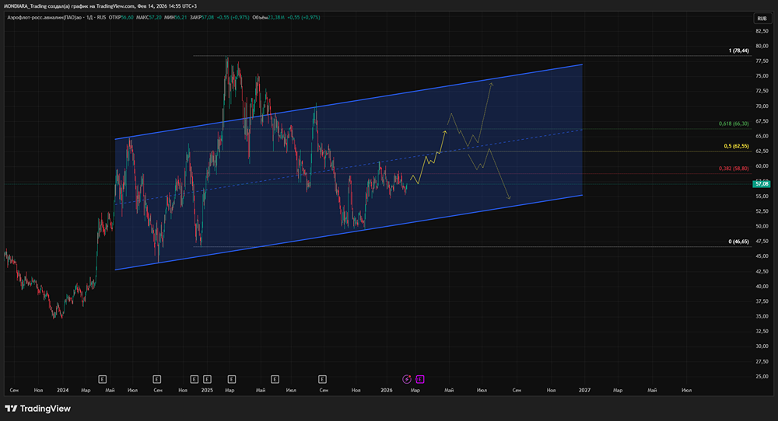Click the earnings E marker at September 2025
The height and width of the screenshot is (421, 778).
click(x=321, y=379)
